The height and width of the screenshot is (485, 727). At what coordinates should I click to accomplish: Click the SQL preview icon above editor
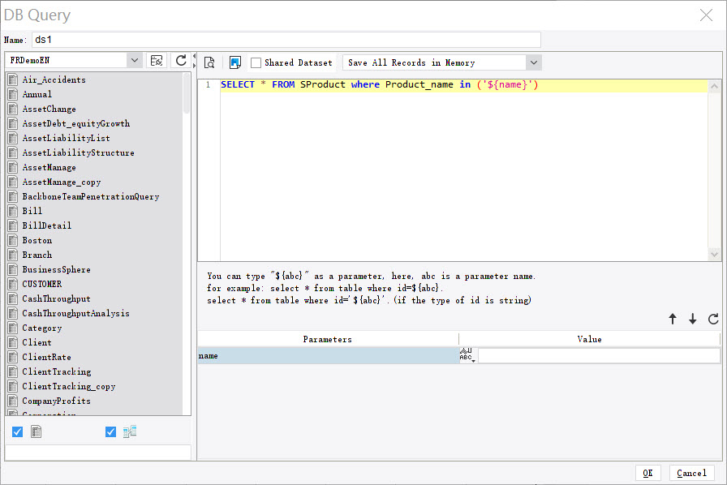tap(209, 62)
